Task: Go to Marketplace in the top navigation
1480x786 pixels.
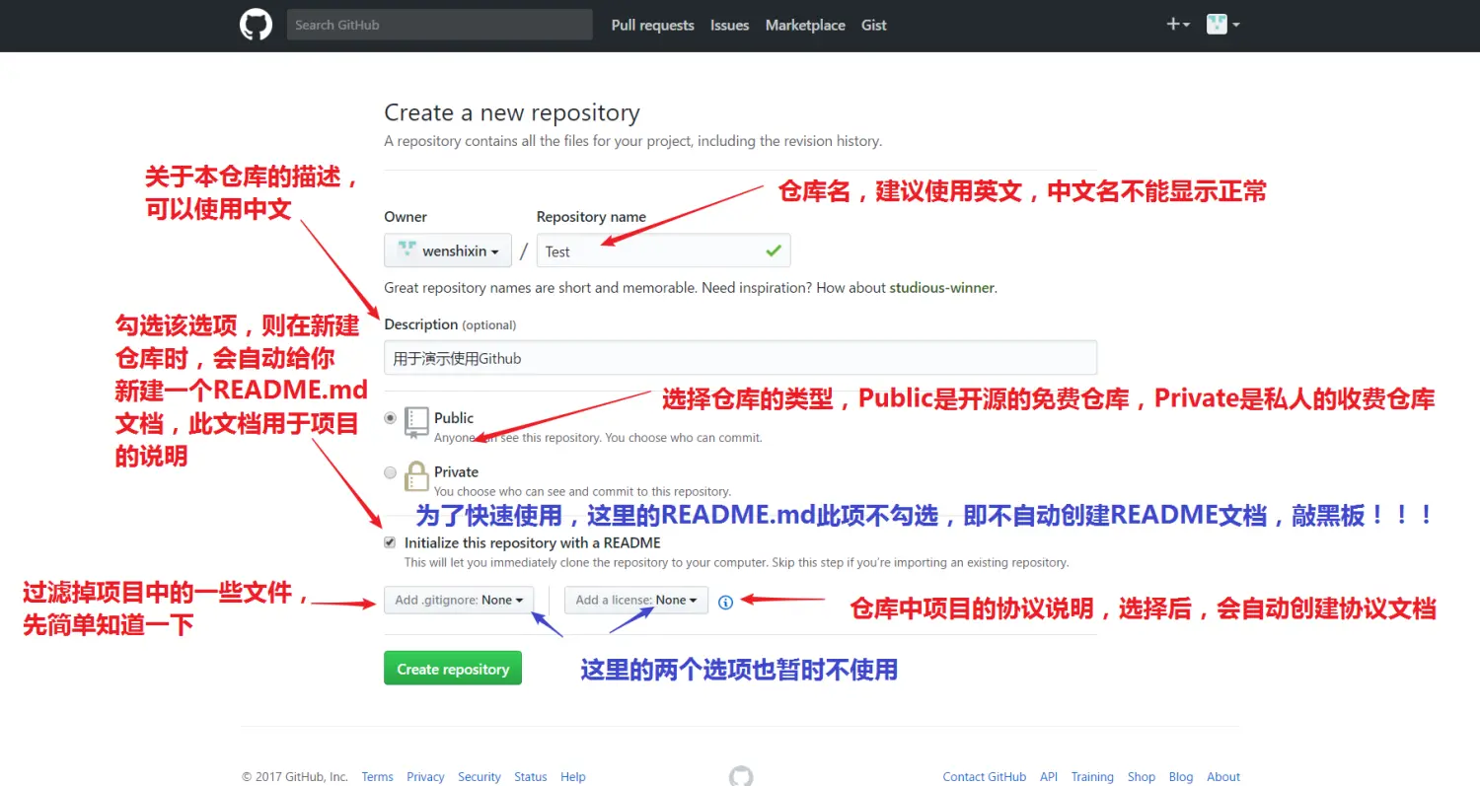Action: click(805, 26)
